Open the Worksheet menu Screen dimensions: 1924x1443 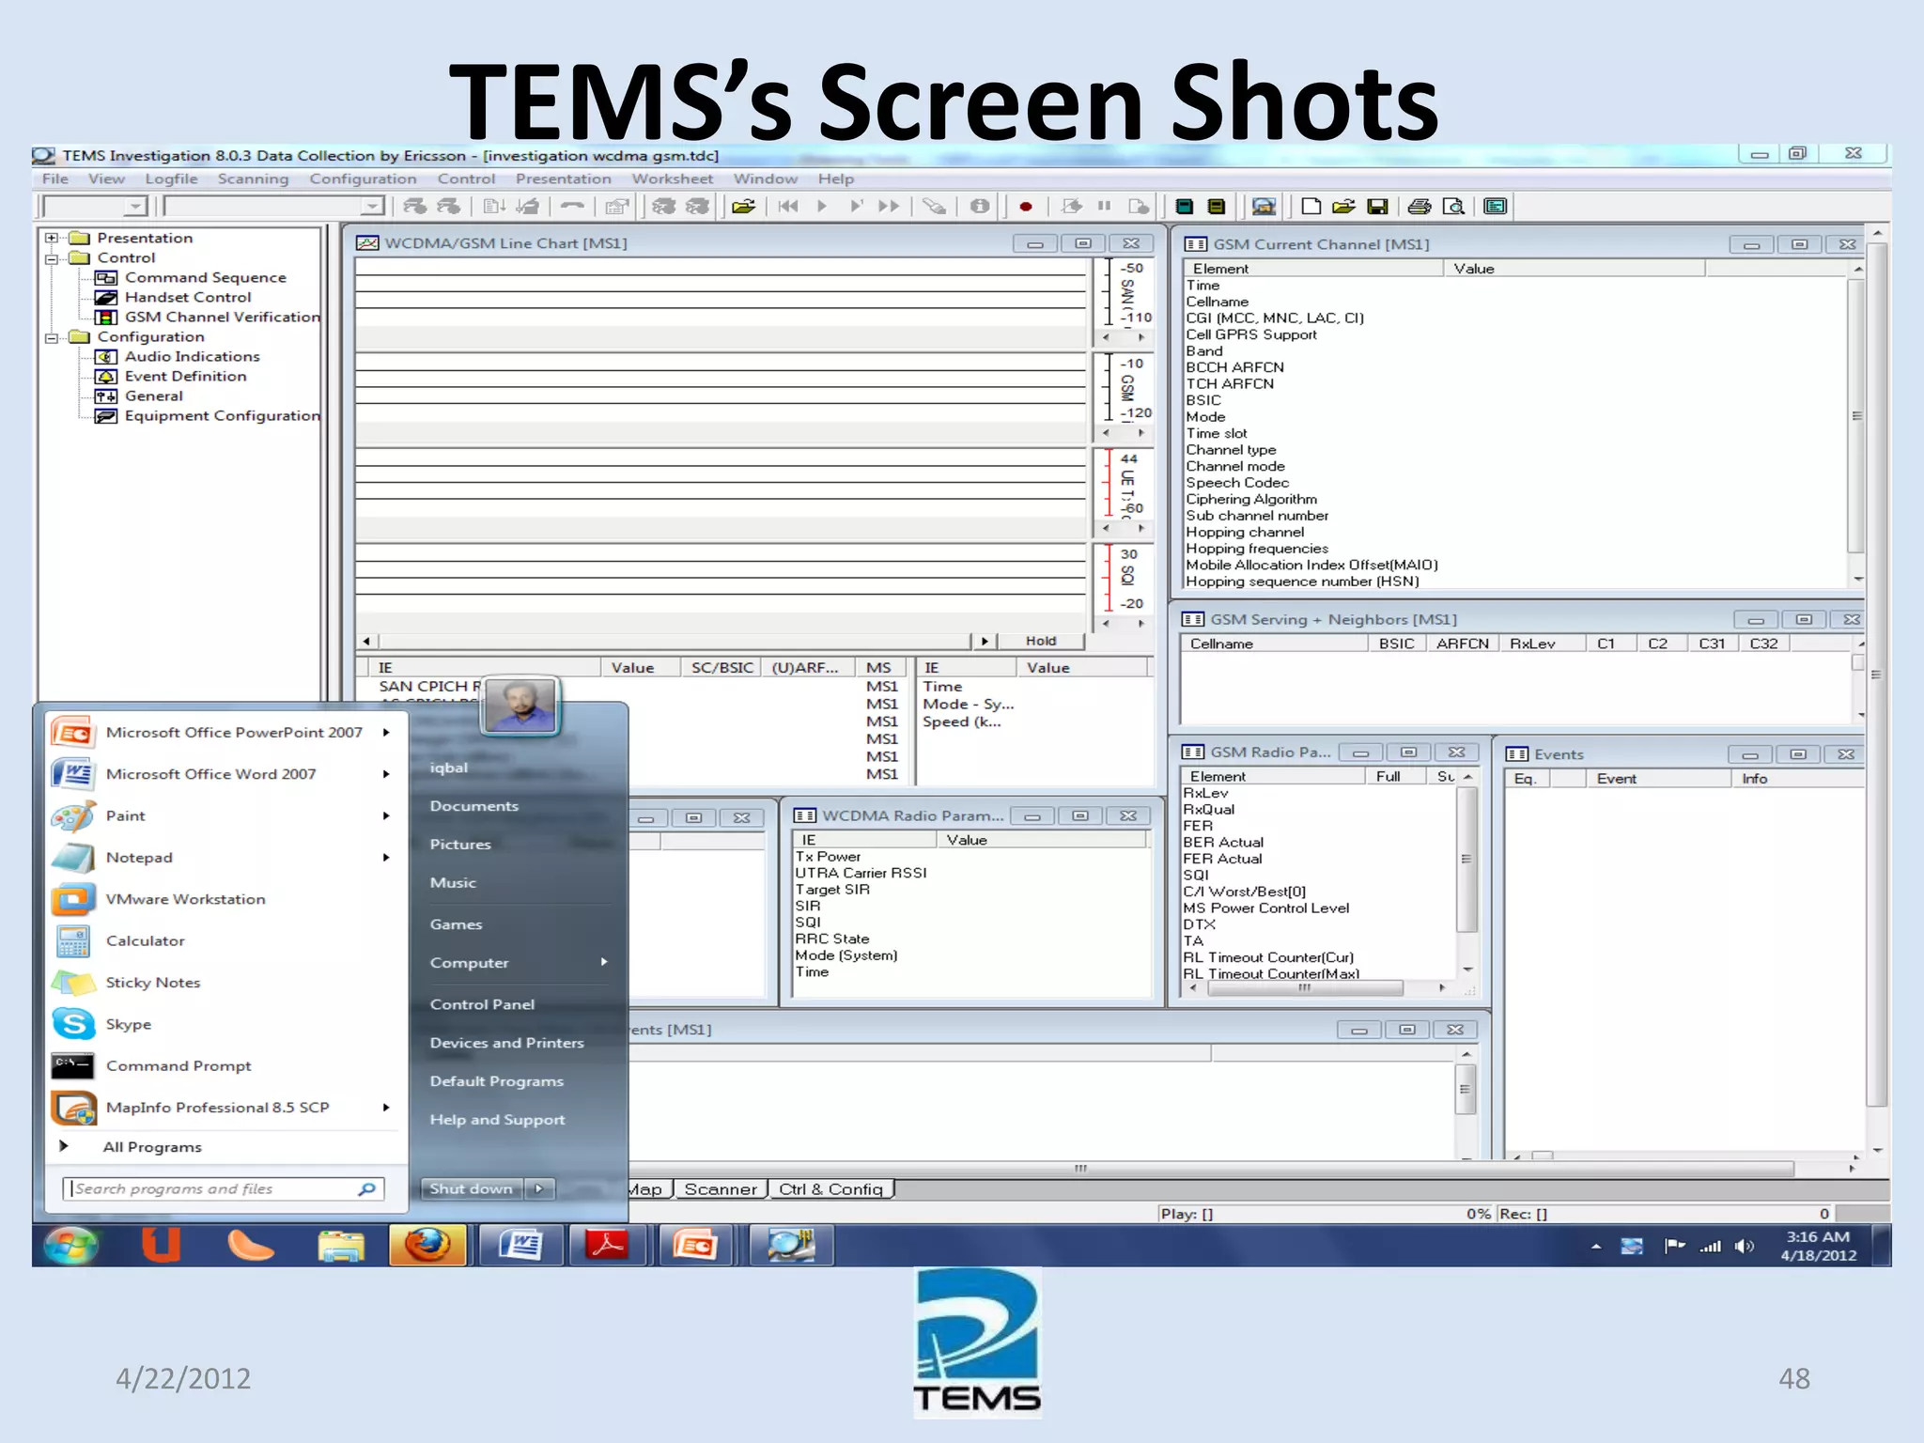(x=672, y=178)
